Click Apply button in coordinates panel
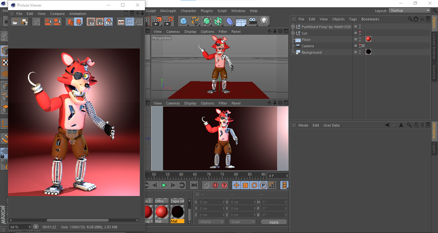 point(274,222)
